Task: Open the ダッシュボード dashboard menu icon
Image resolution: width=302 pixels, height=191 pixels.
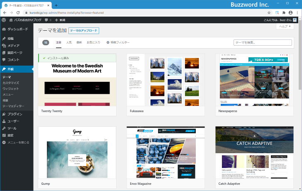Action: (4, 29)
